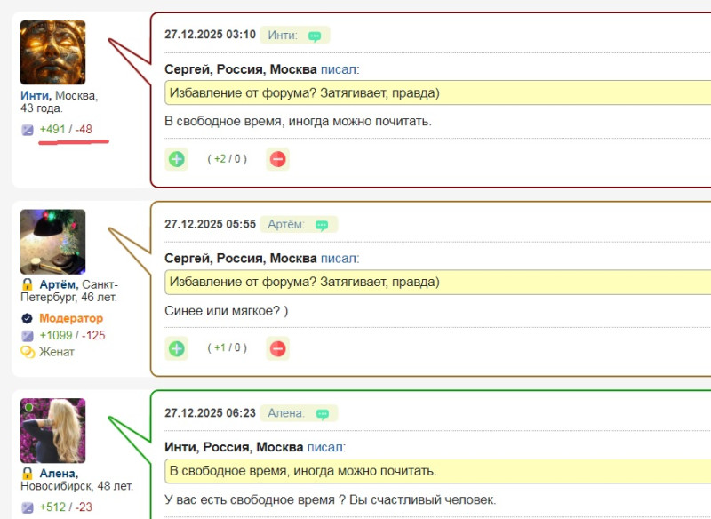
Task: Click reply bubble icon next to Алена
Action: tap(322, 413)
